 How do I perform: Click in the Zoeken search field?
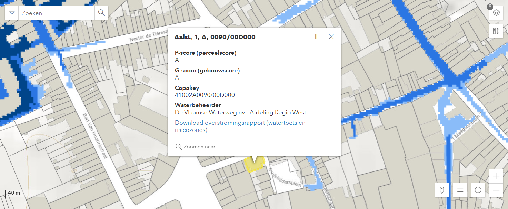(x=57, y=13)
